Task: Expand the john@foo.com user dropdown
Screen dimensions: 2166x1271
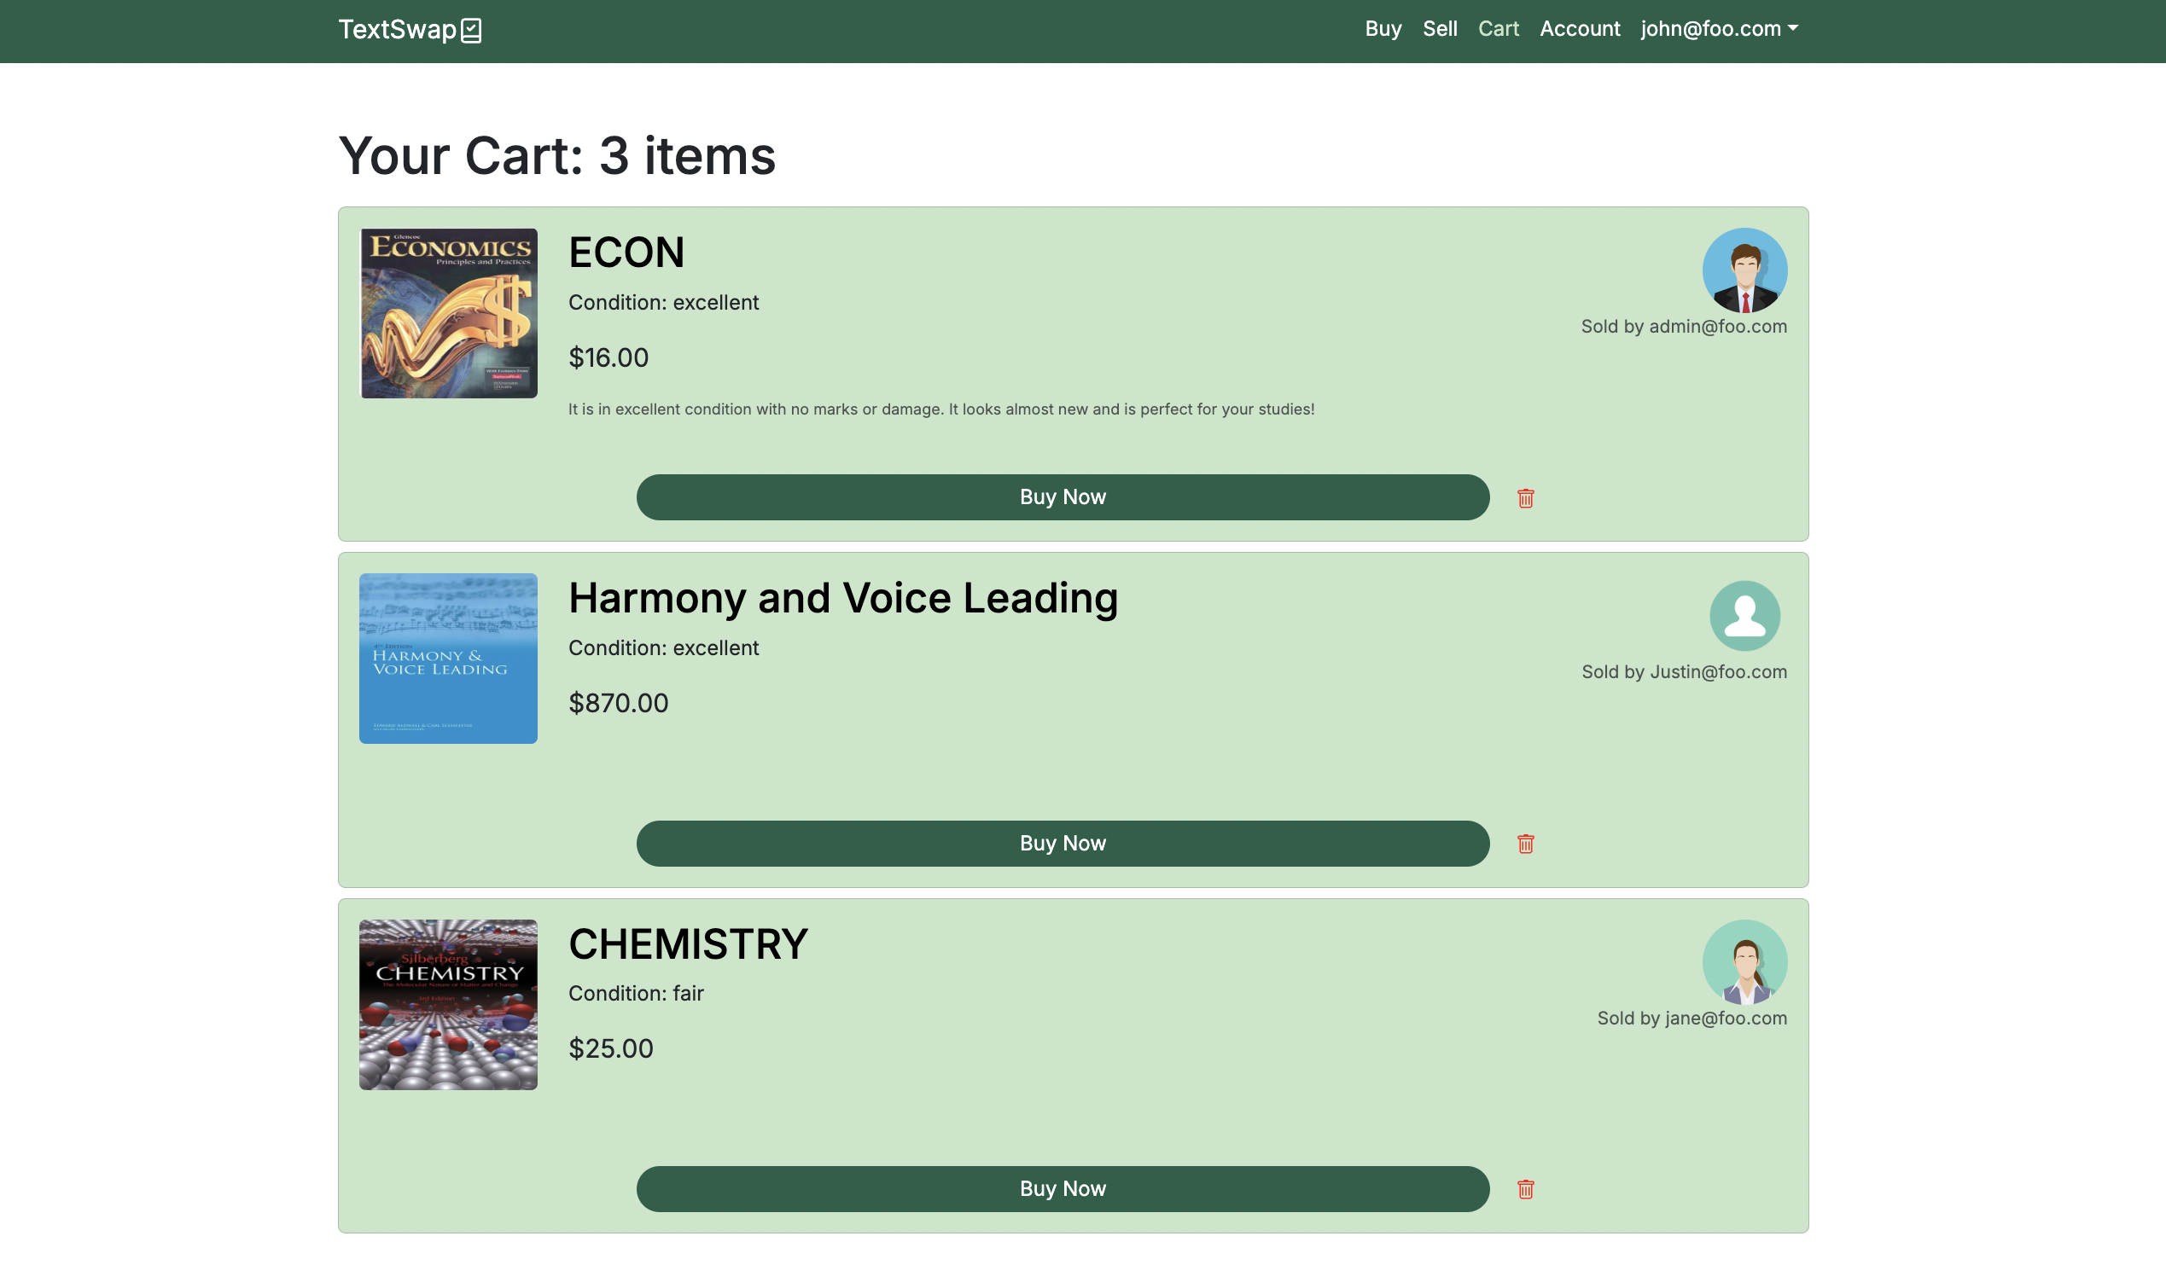Action: pos(1719,29)
